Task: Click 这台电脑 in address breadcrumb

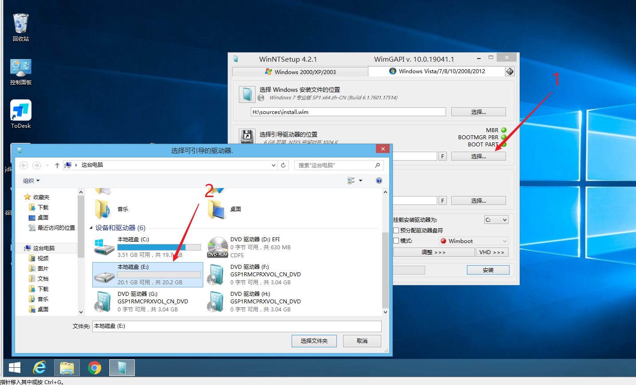Action: point(92,165)
